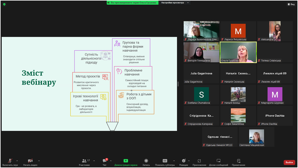Open the Настройки просмотра dropdown
Image resolution: width=298 pixels, height=168 pixels.
(175, 3)
